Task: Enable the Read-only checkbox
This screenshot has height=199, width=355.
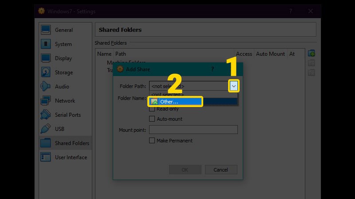Action: 152,109
